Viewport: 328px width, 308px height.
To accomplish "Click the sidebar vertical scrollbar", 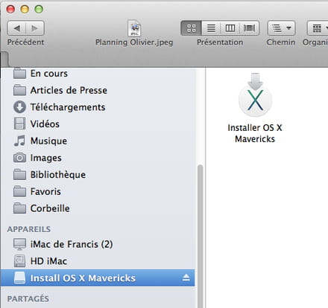I will point(200,236).
